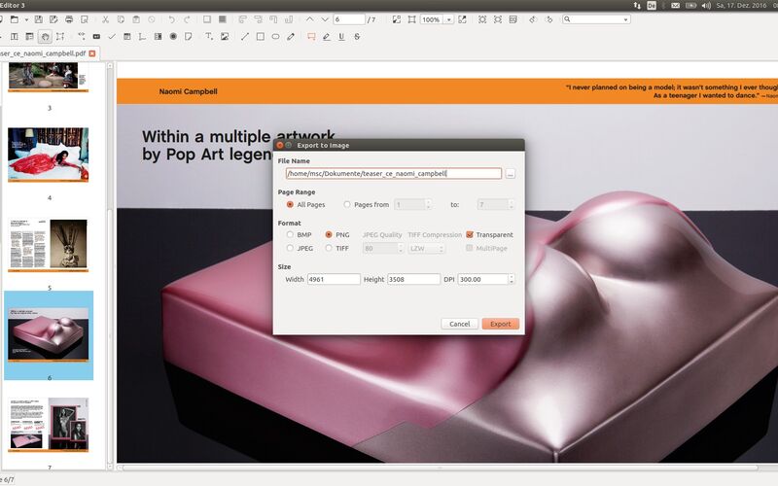Open a file with the folder icon
778x486 pixels.
coord(14,19)
